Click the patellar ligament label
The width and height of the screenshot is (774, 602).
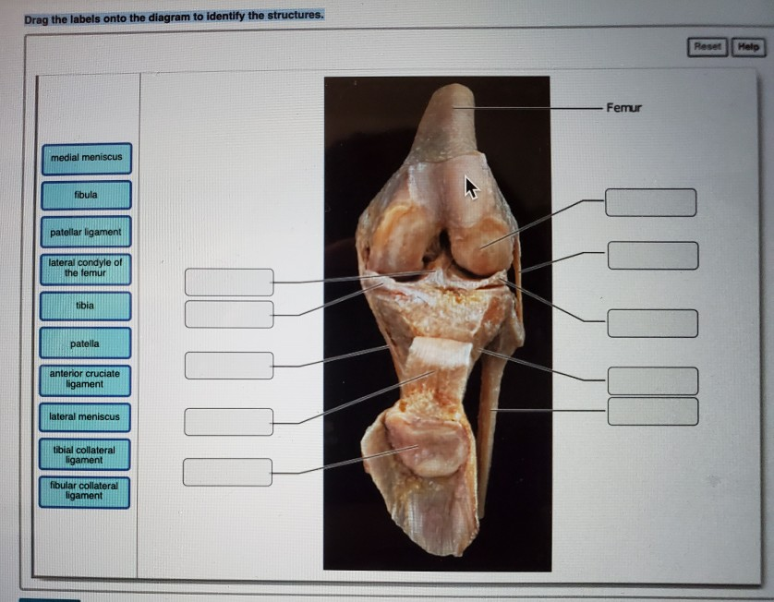[84, 232]
